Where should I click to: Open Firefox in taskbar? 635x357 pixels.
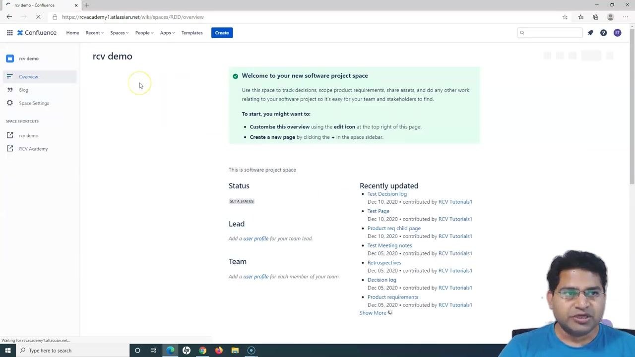pos(219,351)
